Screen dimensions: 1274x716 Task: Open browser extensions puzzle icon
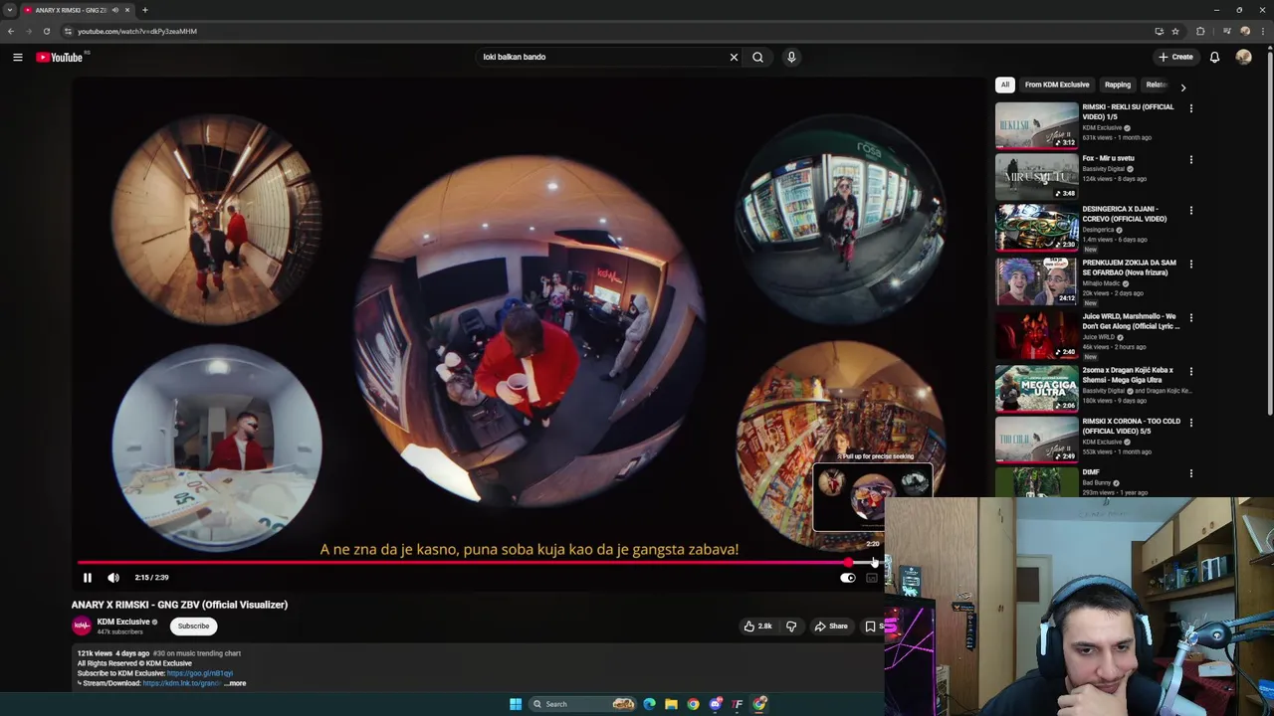click(1200, 31)
